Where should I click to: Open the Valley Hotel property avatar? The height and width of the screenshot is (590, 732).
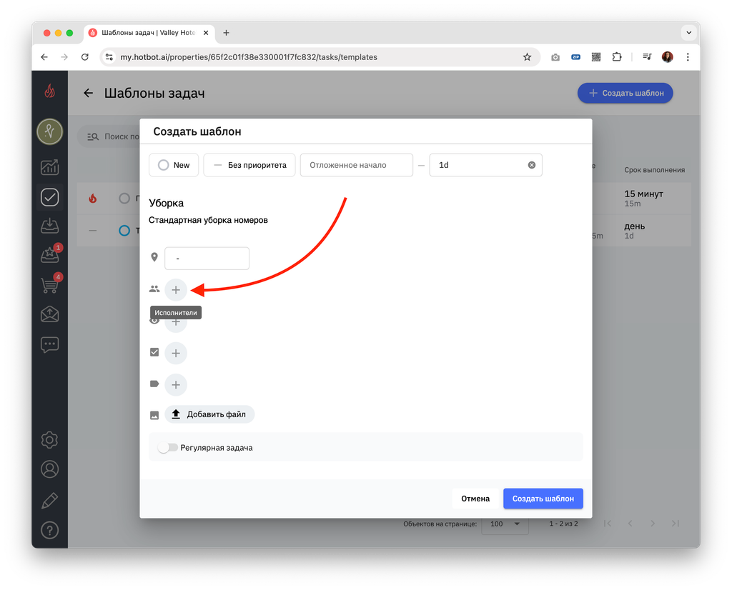pos(49,131)
